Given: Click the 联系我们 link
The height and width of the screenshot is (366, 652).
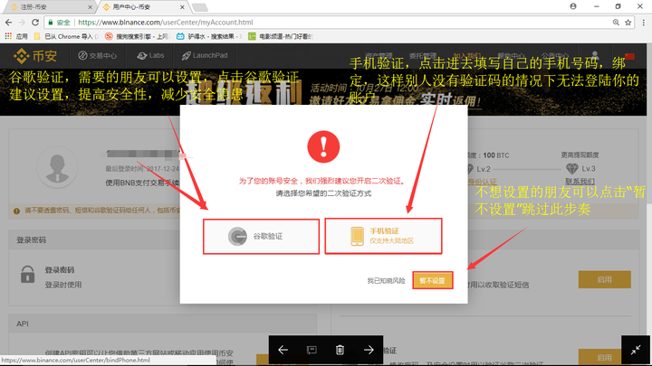Looking at the screenshot, I should tap(580, 182).
